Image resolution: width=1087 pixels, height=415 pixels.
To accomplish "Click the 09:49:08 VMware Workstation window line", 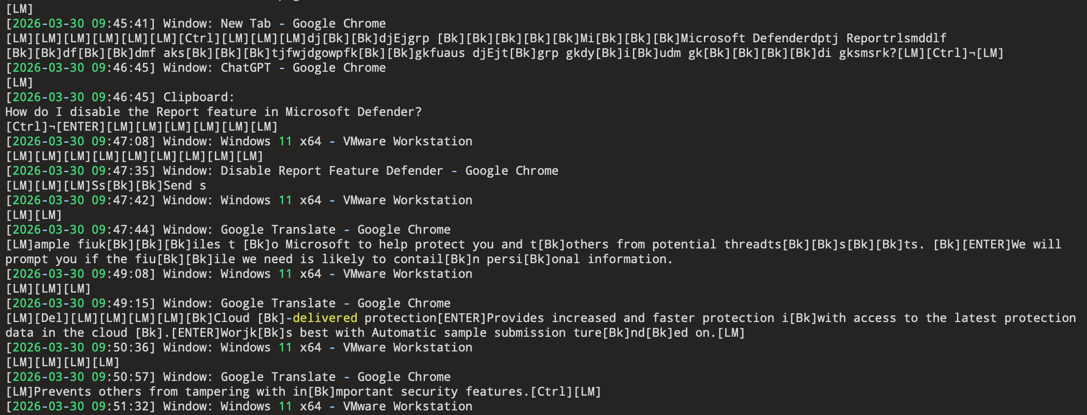I will 239,274.
